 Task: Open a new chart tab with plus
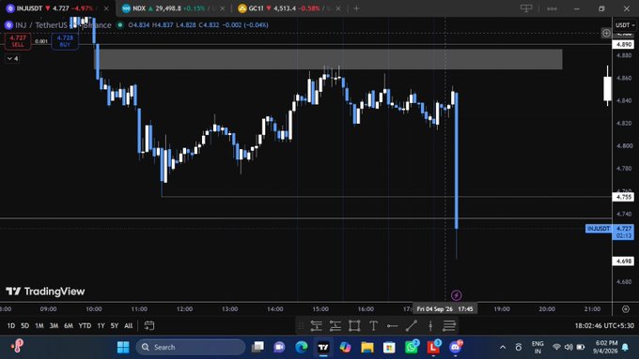coord(356,8)
